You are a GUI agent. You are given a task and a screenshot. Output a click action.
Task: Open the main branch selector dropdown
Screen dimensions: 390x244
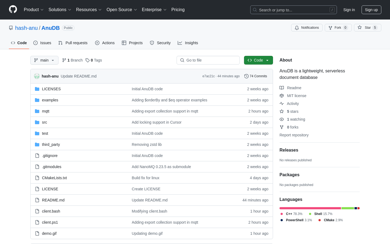click(44, 60)
